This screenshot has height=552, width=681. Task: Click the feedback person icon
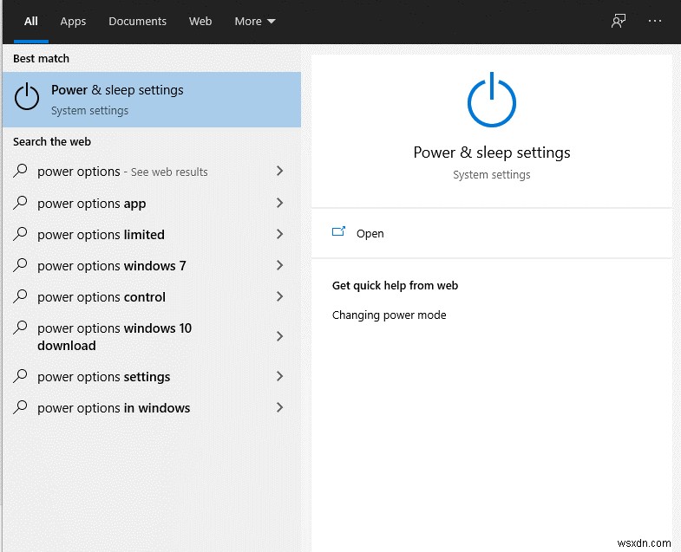(x=618, y=21)
